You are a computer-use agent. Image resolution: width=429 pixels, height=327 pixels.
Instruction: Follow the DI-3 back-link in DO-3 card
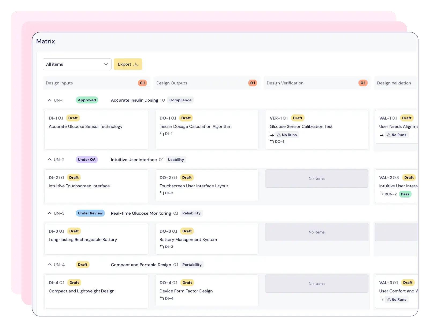(x=169, y=247)
